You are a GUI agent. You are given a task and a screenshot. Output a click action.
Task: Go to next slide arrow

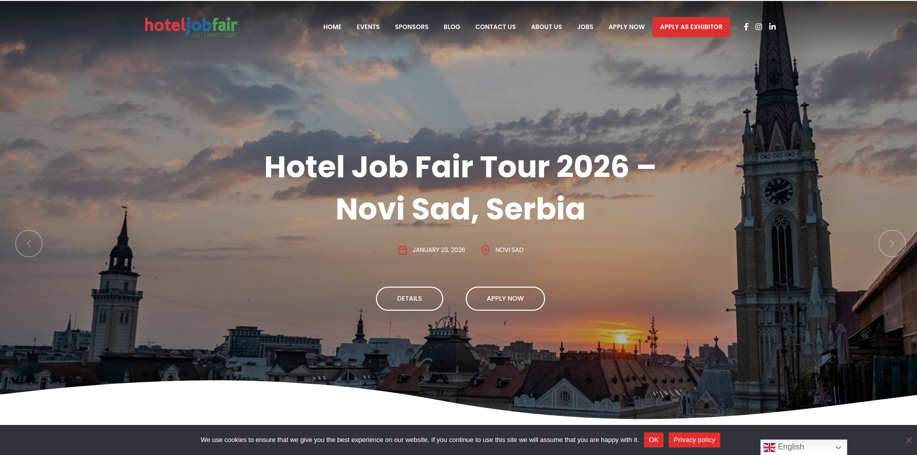tap(892, 244)
